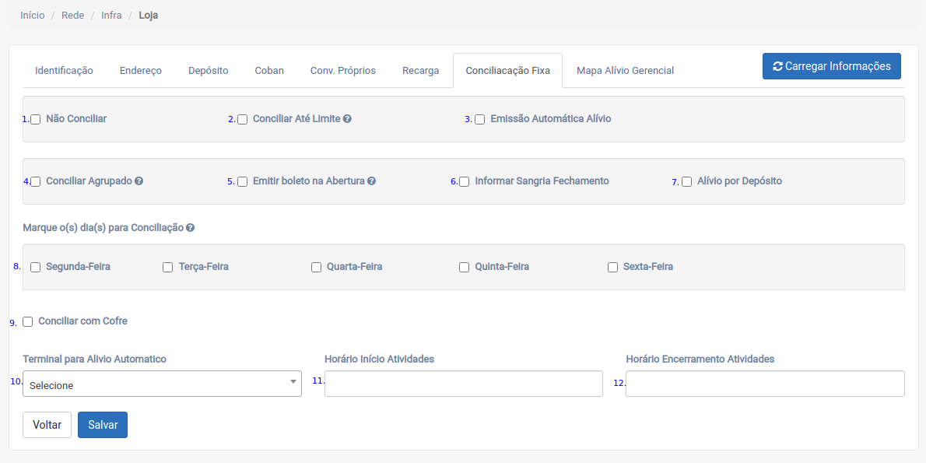Tick the Segunda-Feira checkbox

[x=36, y=268]
